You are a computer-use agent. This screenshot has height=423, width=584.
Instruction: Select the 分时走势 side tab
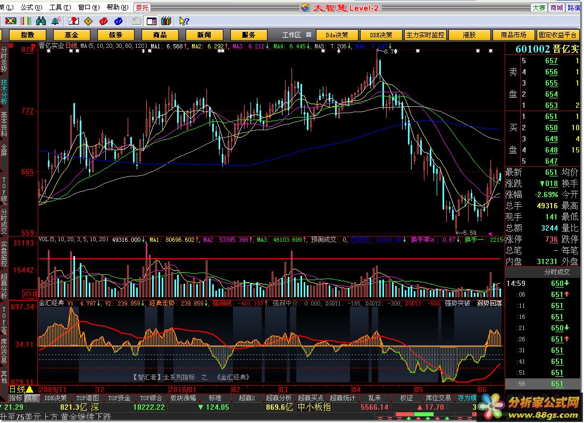[4, 59]
